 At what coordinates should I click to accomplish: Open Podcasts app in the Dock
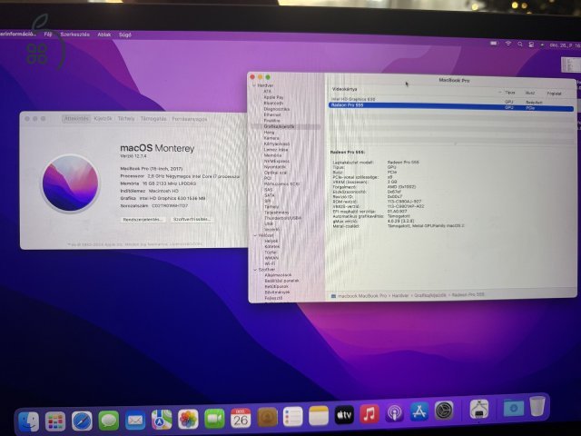click(395, 412)
